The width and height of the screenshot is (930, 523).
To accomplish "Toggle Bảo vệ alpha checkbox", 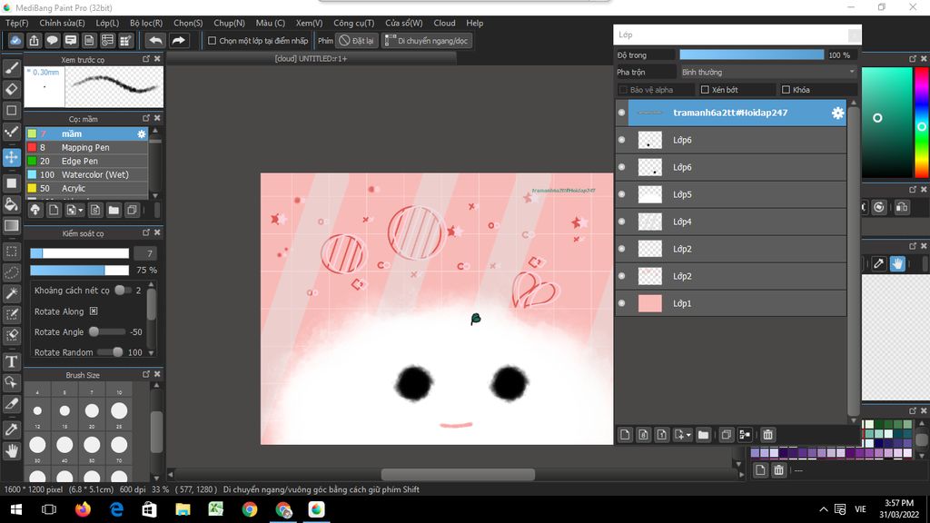I will 623,90.
